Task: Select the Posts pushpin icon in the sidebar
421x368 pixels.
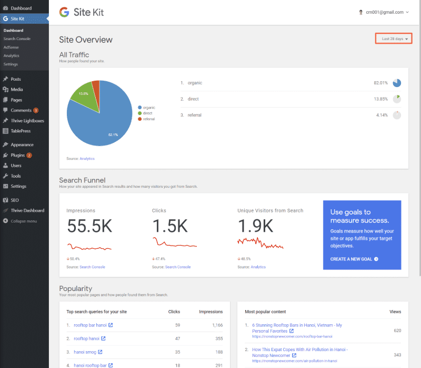Action: click(x=5, y=79)
